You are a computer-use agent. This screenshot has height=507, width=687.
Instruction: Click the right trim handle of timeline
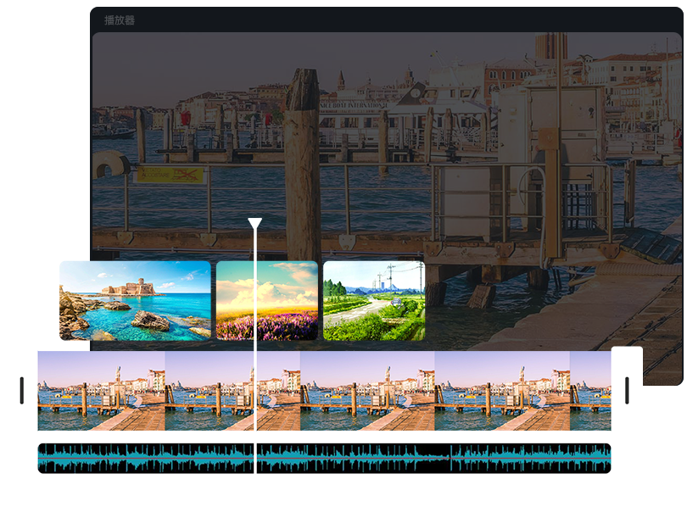627,390
